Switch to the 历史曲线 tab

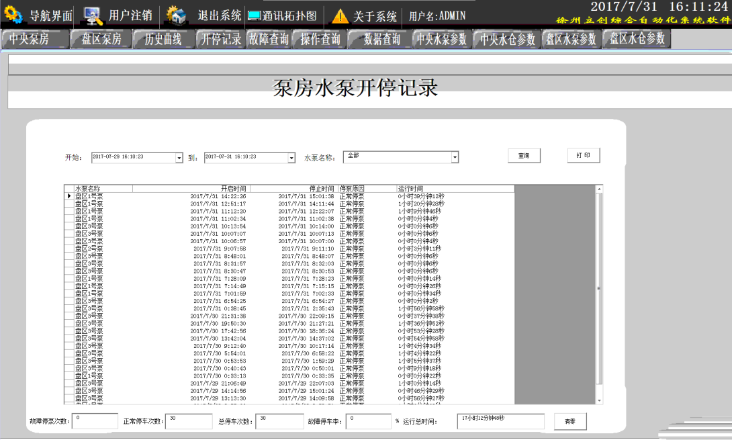163,40
